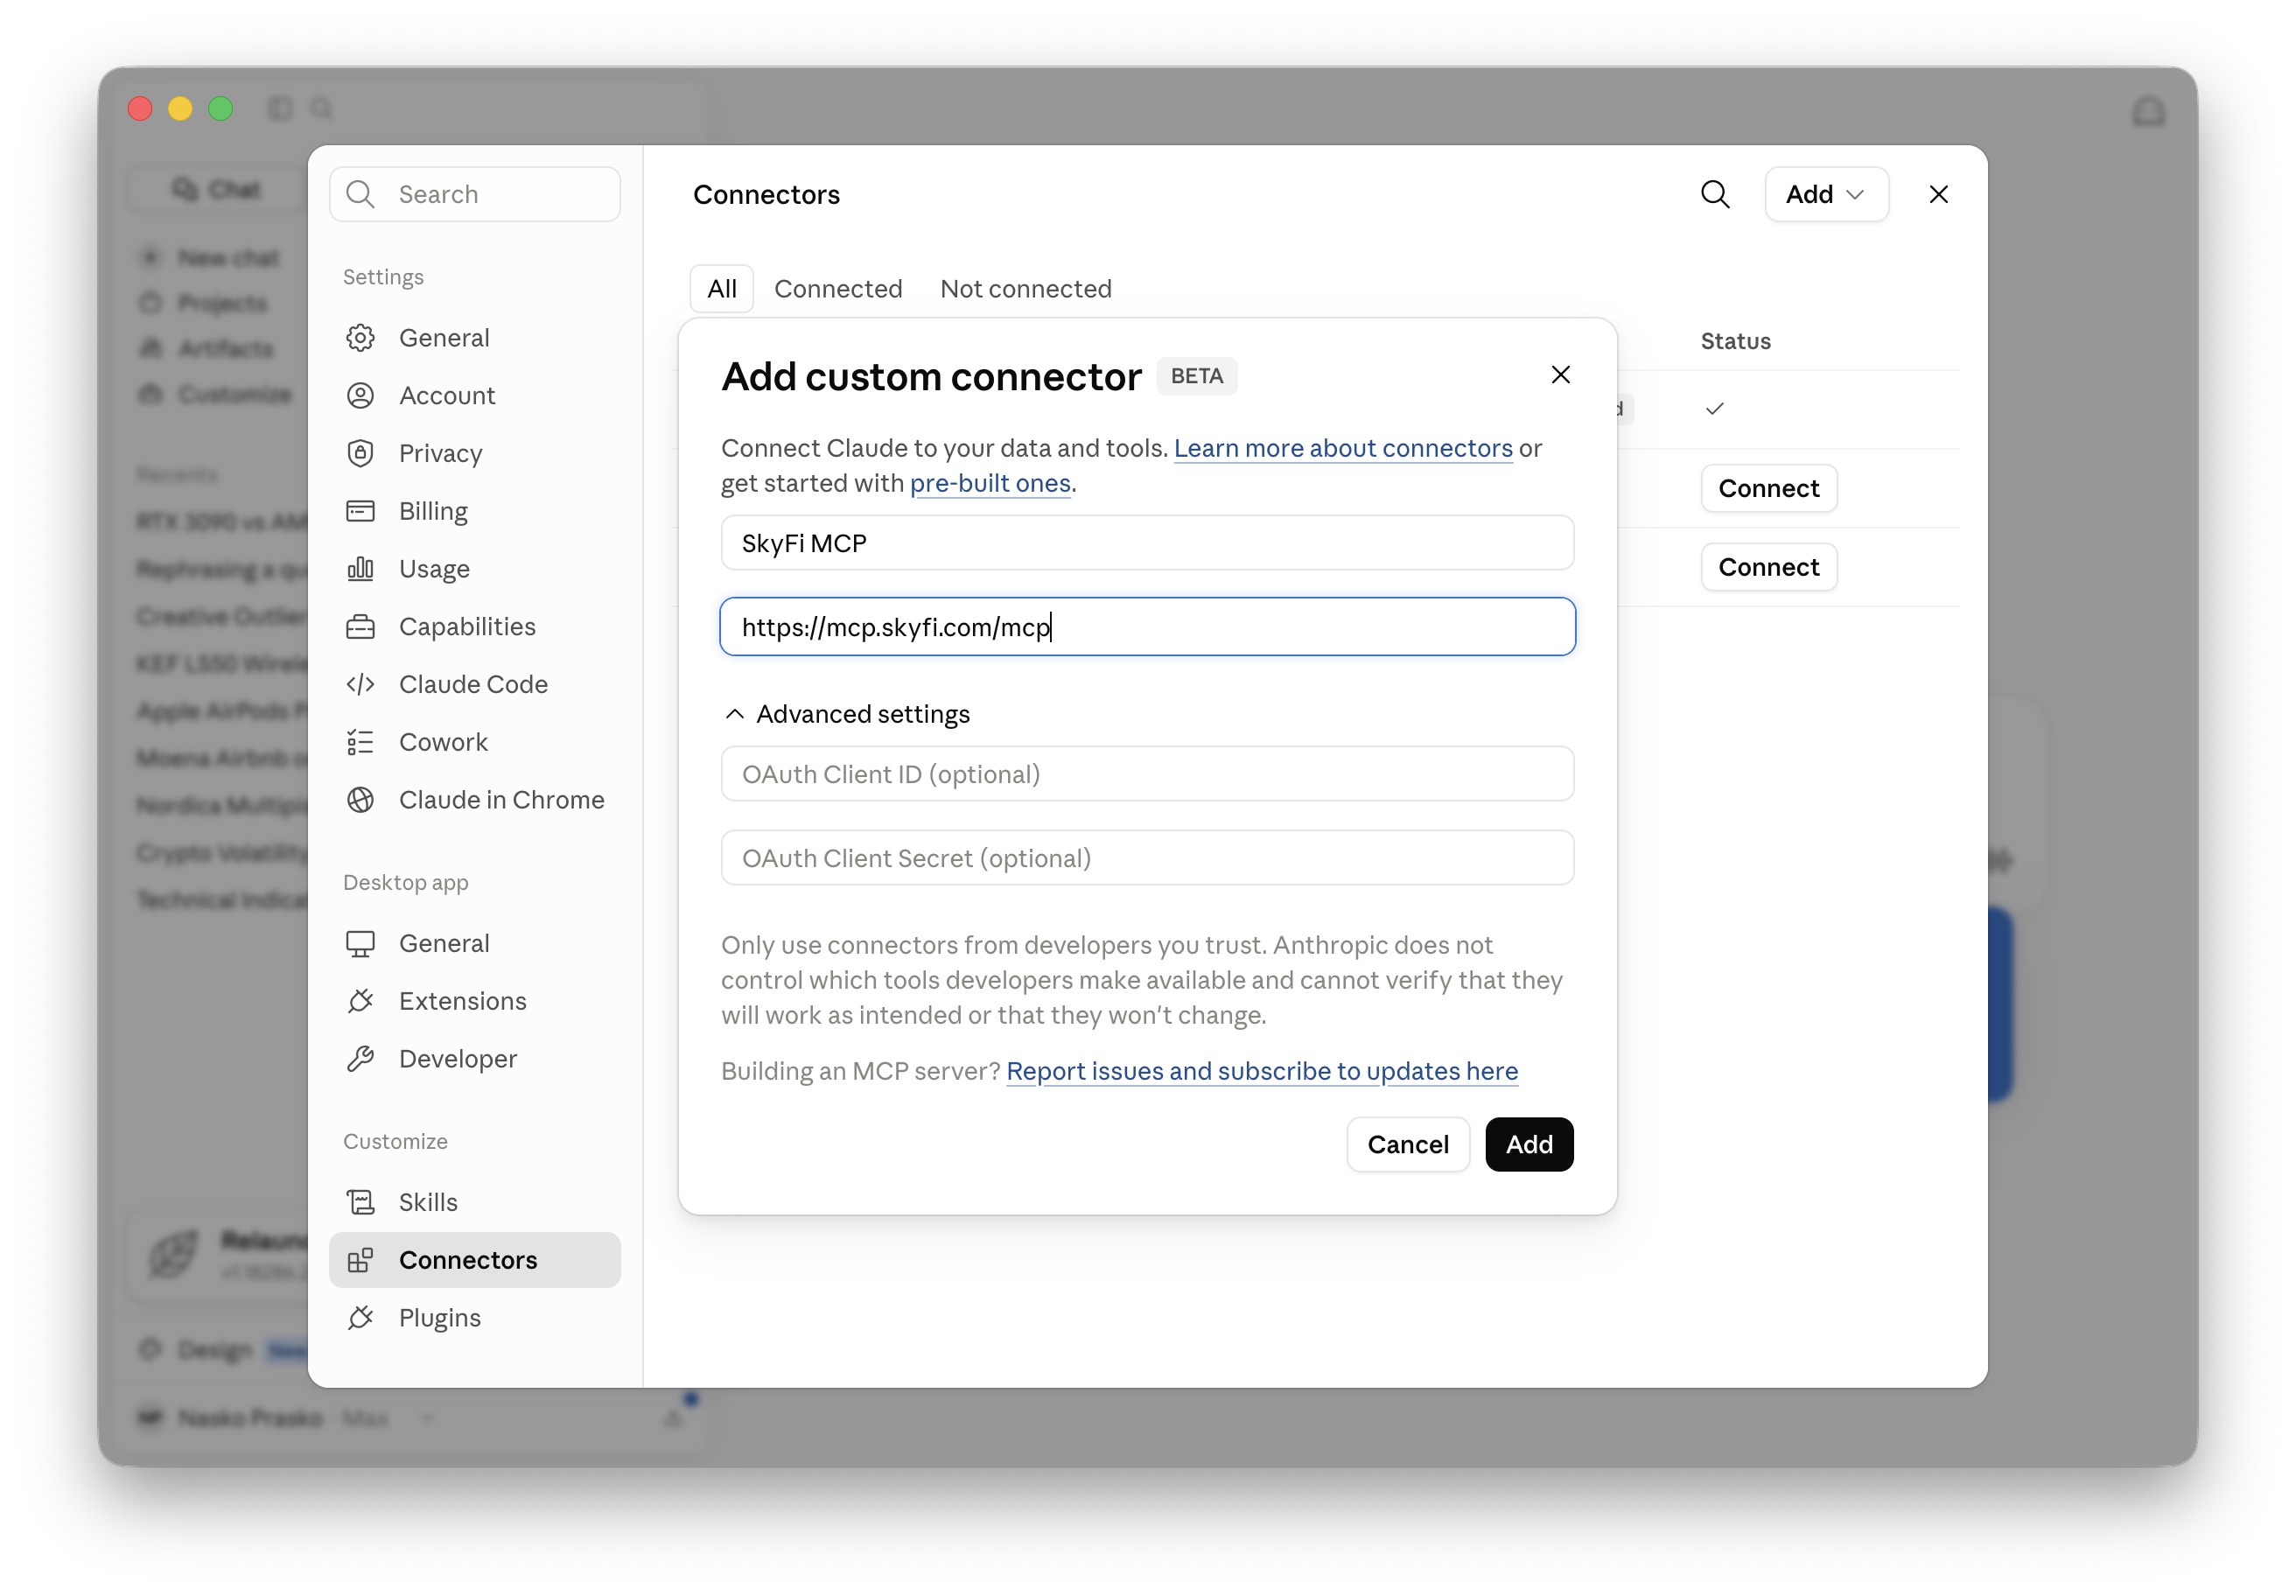Click the Connectors search magnifier icon
Image resolution: width=2296 pixels, height=1596 pixels.
coord(1715,194)
